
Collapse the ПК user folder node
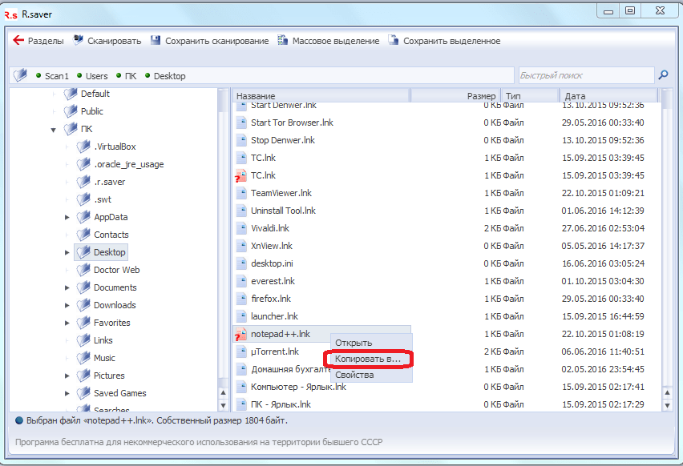54,129
